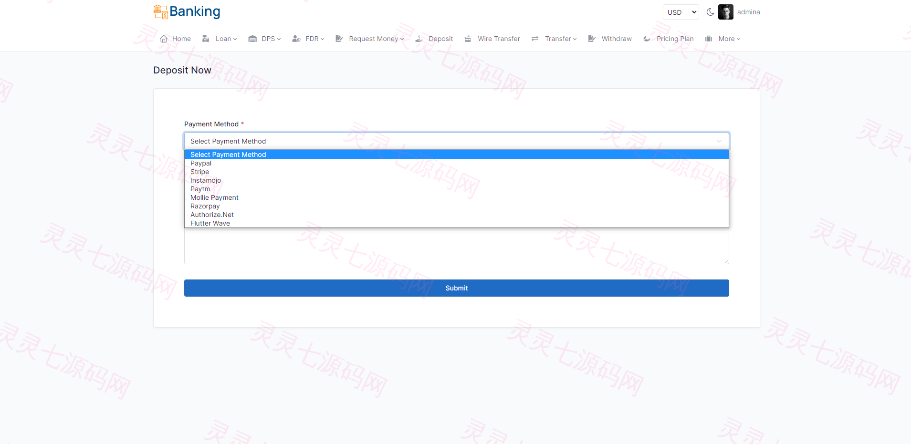Click the admina username text
This screenshot has width=911, height=444.
[748, 12]
